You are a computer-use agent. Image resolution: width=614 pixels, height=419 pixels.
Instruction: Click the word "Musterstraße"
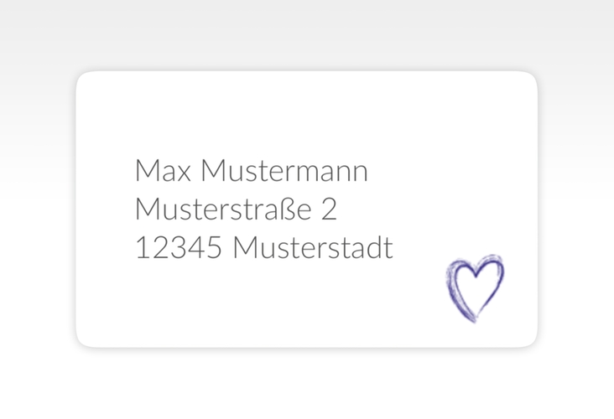point(222,209)
